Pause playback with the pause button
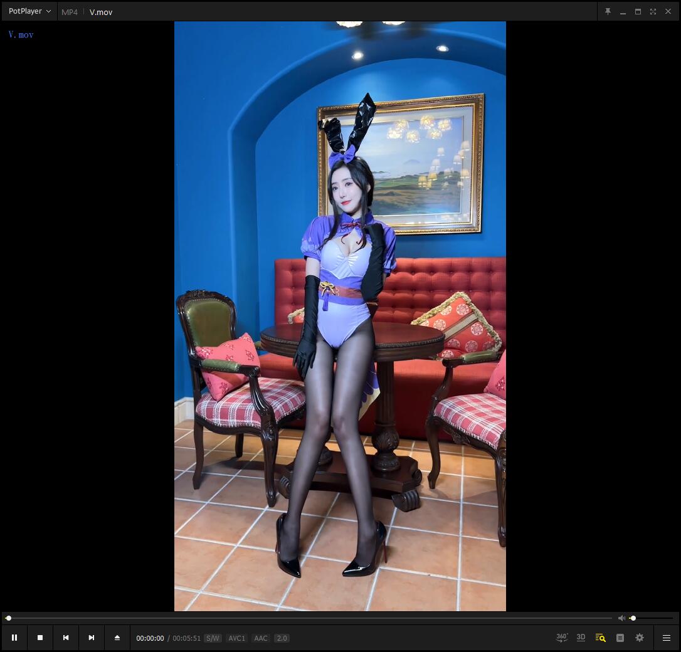Image resolution: width=681 pixels, height=652 pixels. pyautogui.click(x=14, y=637)
